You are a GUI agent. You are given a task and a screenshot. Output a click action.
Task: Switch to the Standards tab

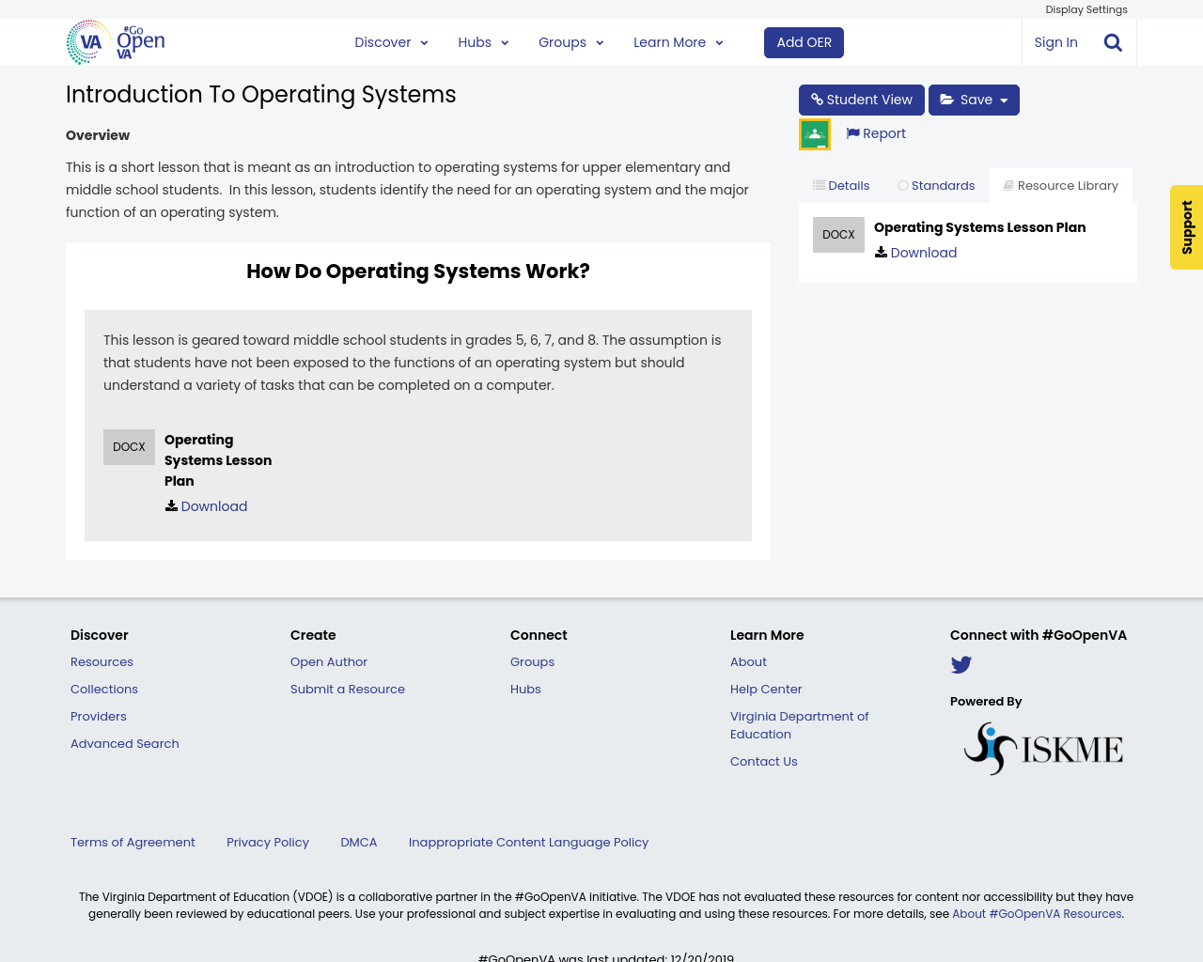pos(936,186)
